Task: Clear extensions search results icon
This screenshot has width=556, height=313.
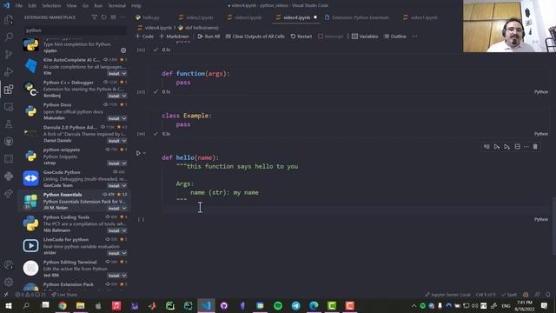Action: pyautogui.click(x=113, y=17)
